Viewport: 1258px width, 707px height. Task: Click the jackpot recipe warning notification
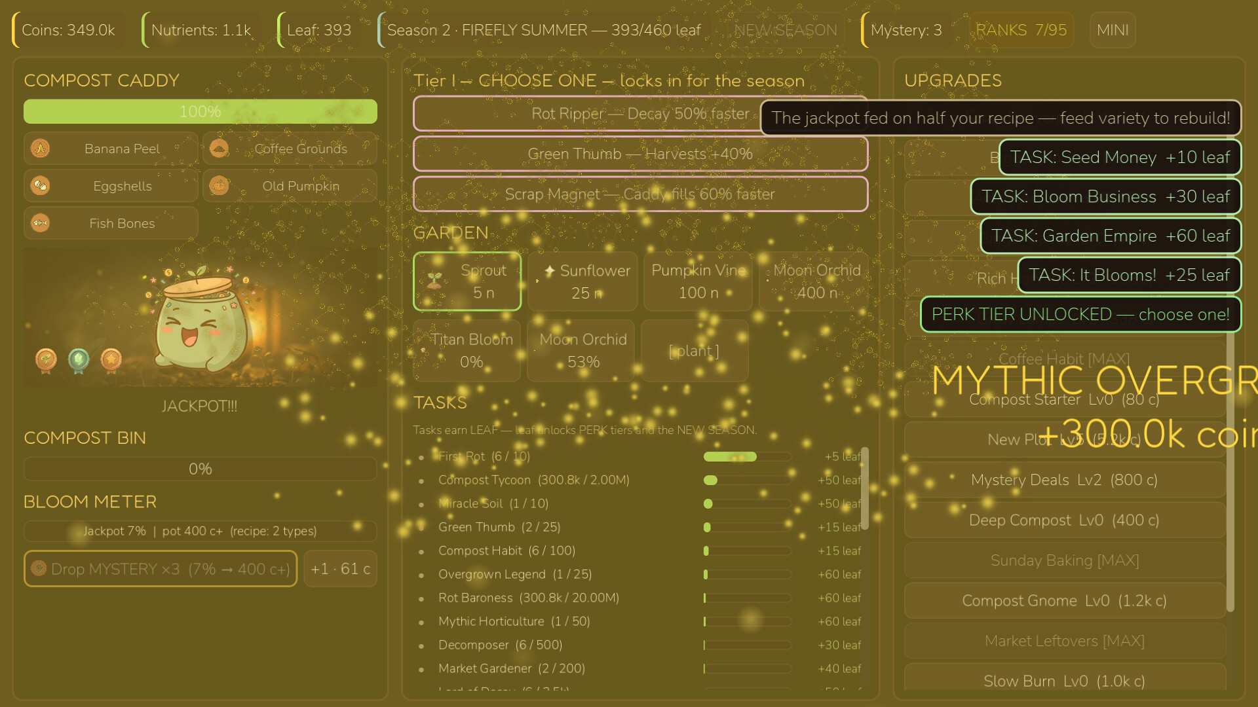pyautogui.click(x=1001, y=118)
